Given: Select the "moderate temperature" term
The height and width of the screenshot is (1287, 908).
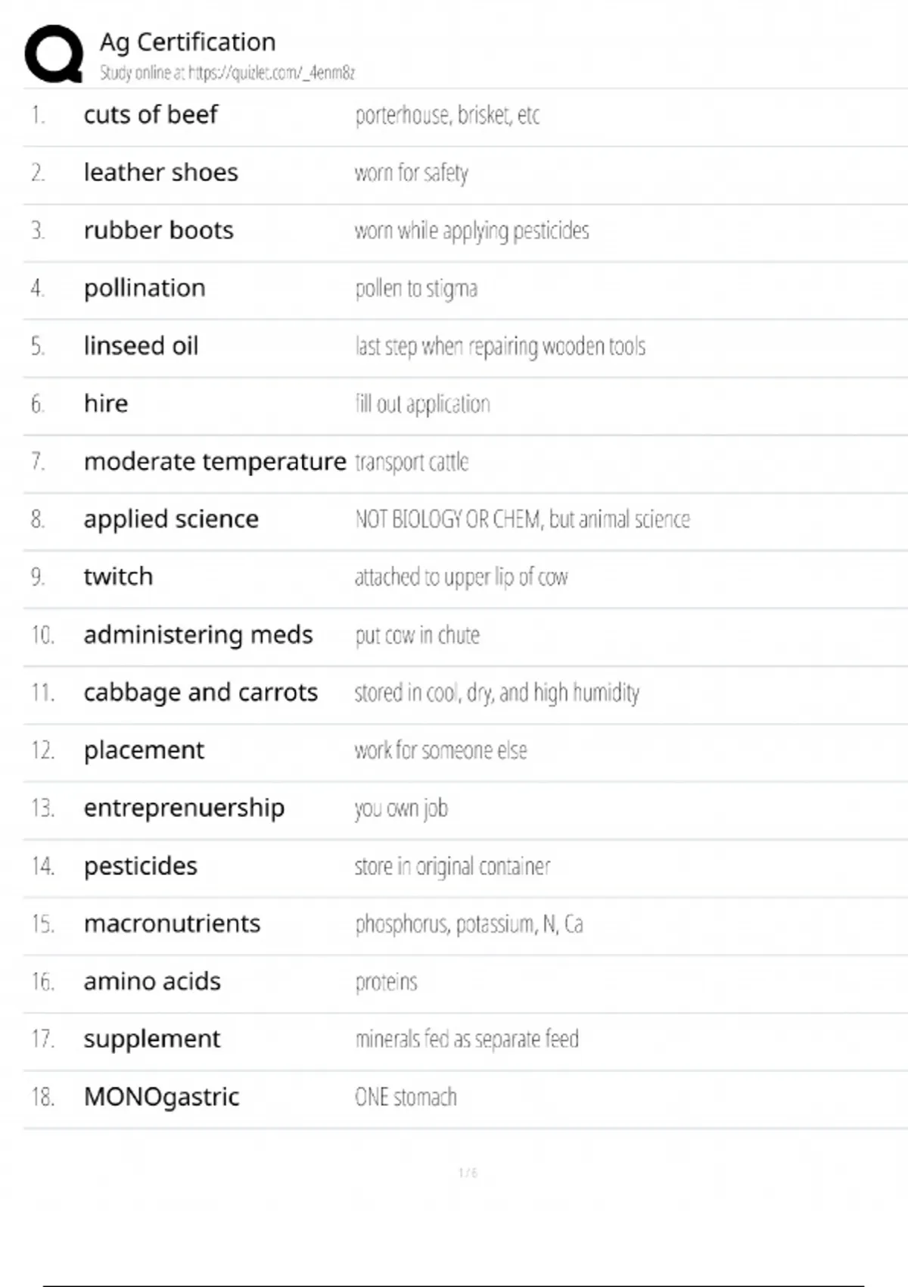Looking at the screenshot, I should [215, 461].
